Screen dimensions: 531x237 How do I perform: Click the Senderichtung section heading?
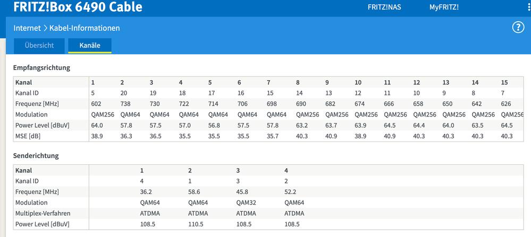(x=36, y=156)
